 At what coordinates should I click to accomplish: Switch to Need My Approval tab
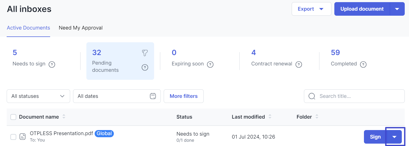point(81,28)
